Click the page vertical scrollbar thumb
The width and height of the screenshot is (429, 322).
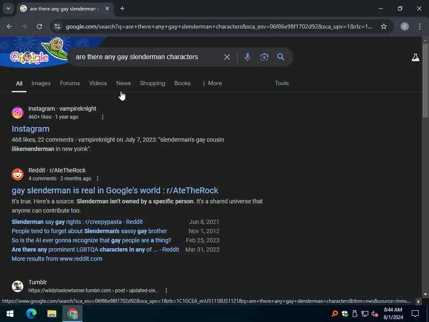tap(425, 80)
